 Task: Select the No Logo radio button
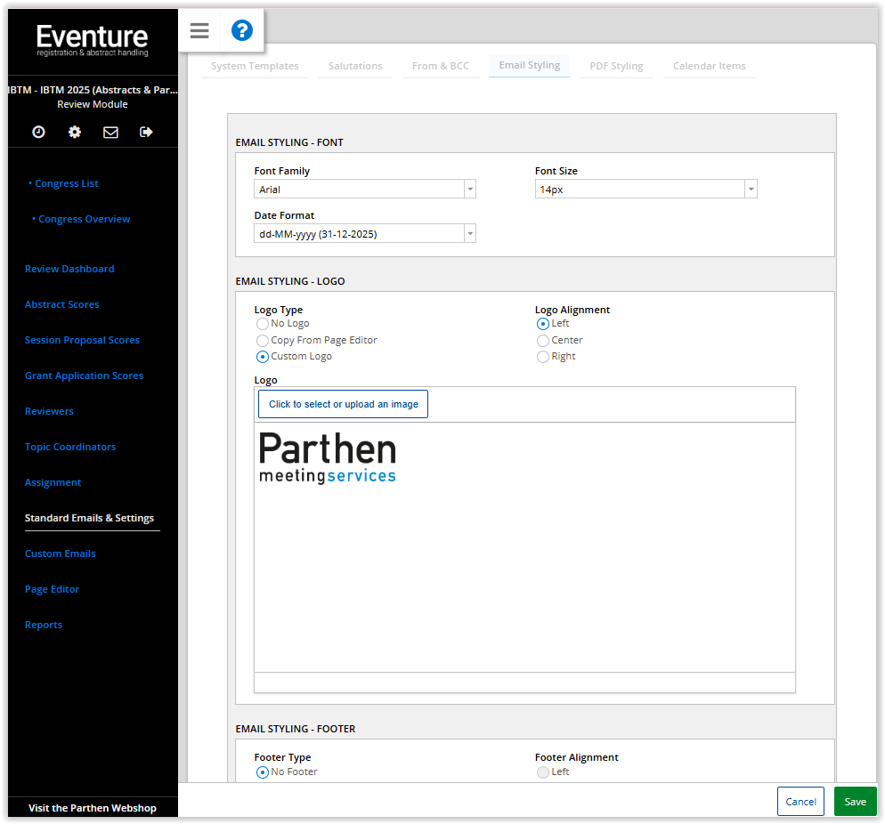(263, 324)
